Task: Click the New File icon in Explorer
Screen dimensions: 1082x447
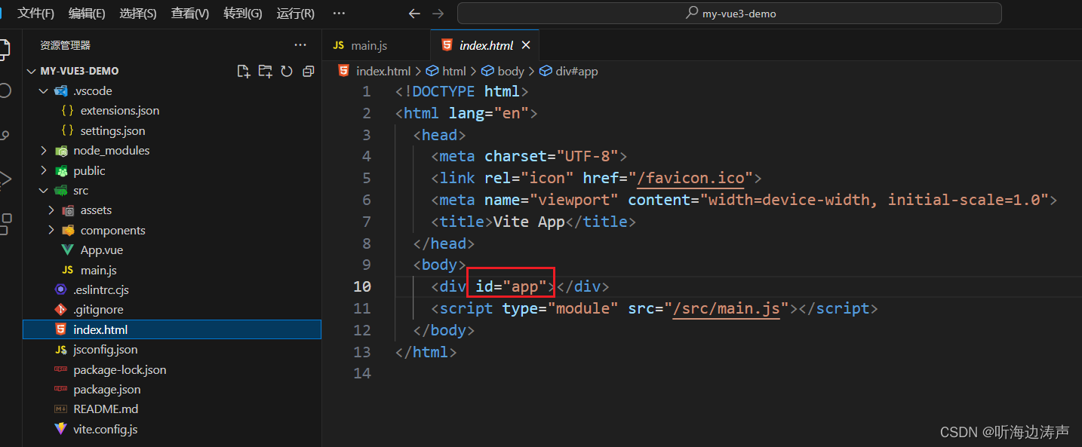Action: tap(243, 70)
